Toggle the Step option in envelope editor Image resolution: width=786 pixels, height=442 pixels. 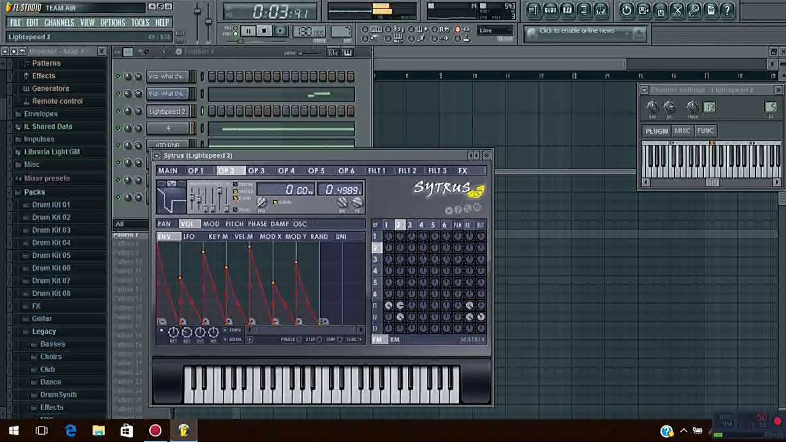[x=320, y=339]
